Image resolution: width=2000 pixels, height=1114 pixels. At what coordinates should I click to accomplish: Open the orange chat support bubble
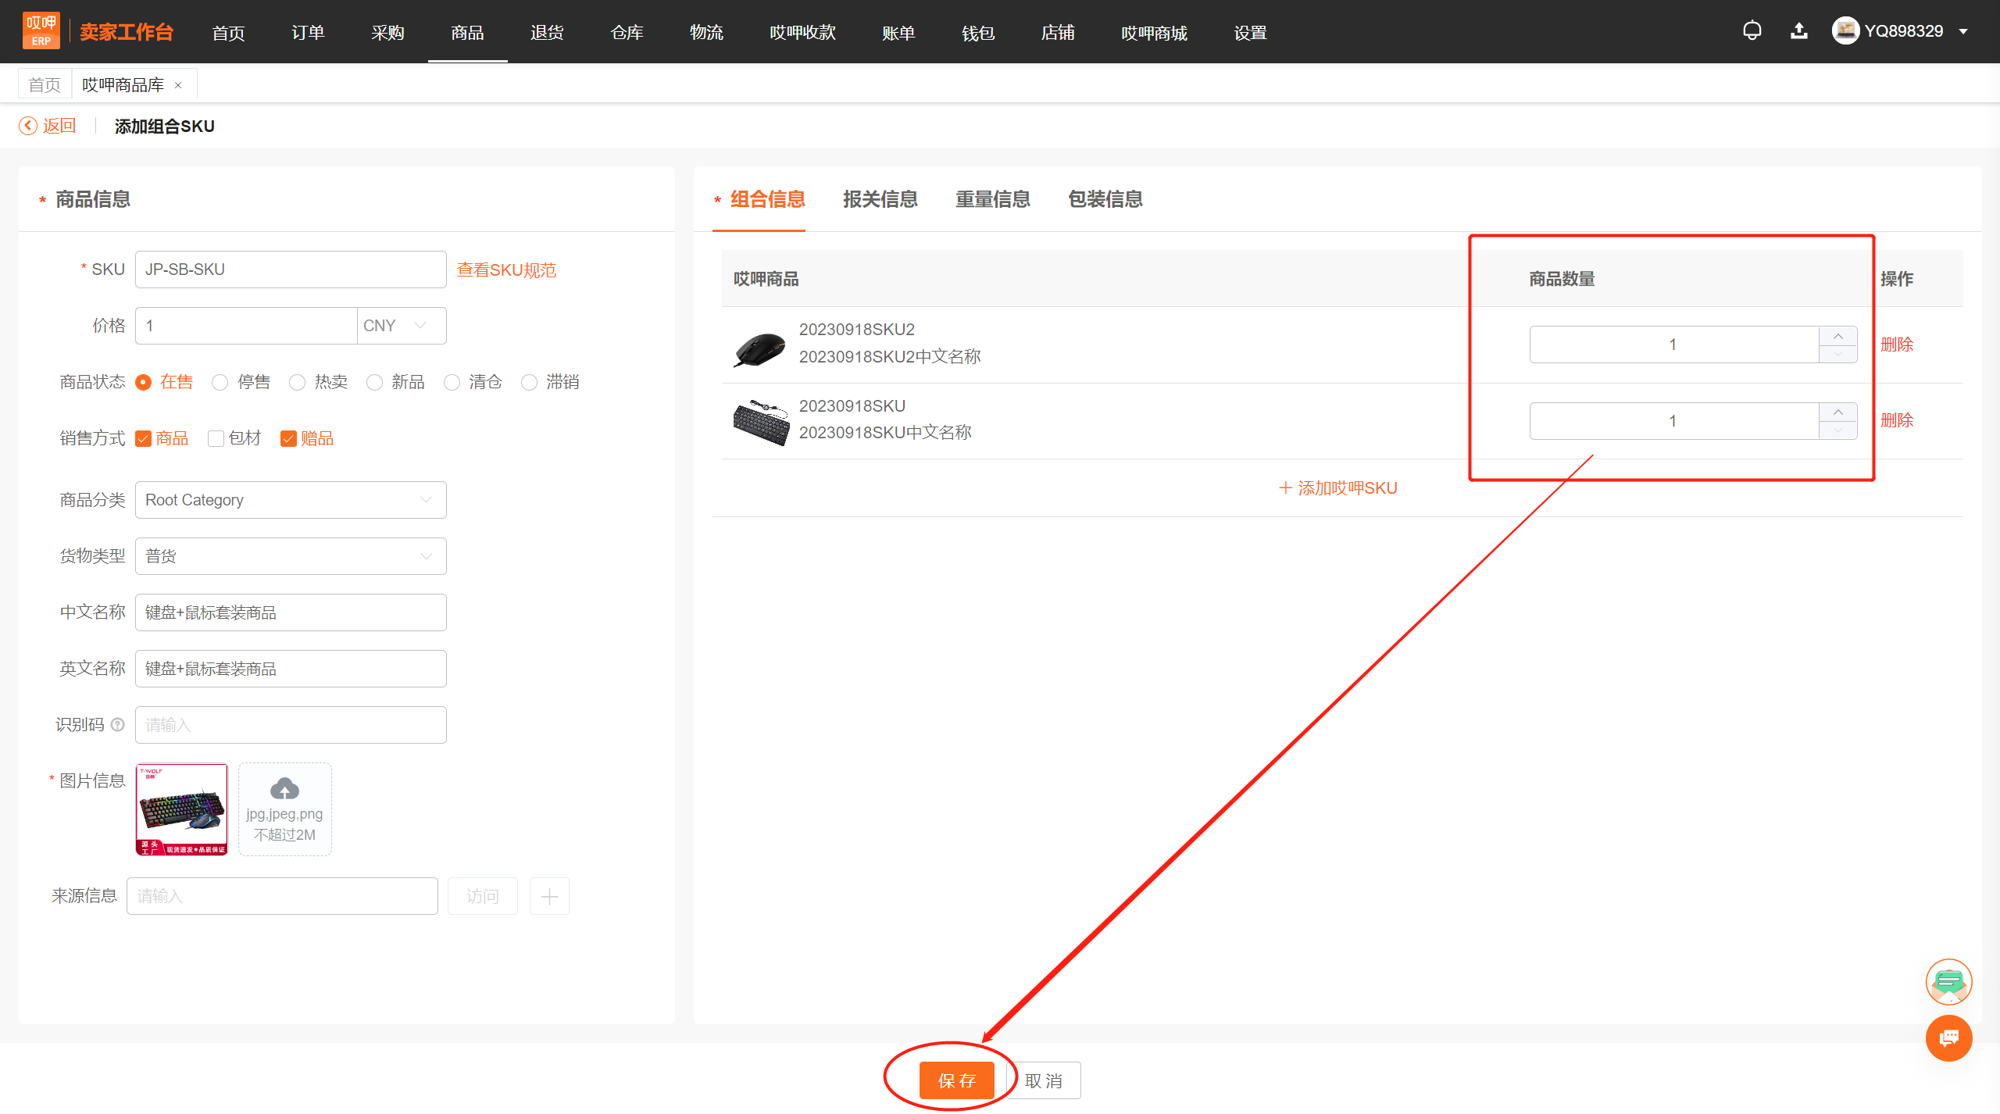pos(1948,1038)
